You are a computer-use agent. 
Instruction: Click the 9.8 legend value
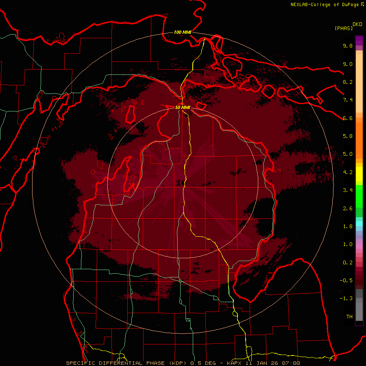point(348,46)
